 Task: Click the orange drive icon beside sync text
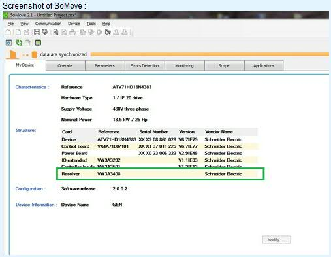click(x=35, y=54)
